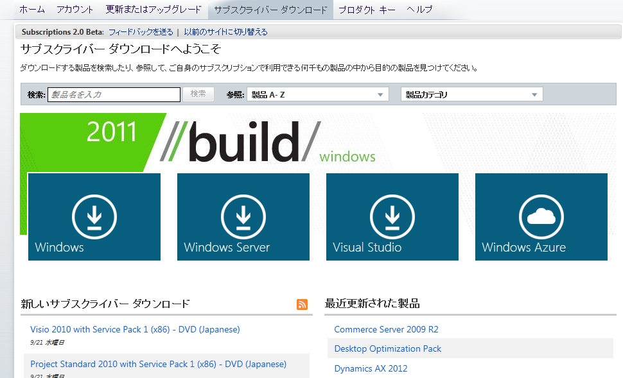The width and height of the screenshot is (623, 378).
Task: Open Project Standard 2010 SP1 download link
Action: (158, 364)
